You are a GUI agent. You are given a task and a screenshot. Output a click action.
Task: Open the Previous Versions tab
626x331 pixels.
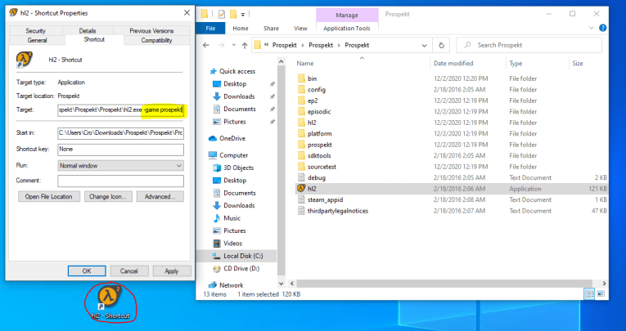tap(151, 31)
